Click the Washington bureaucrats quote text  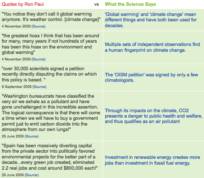[x=51, y=113]
